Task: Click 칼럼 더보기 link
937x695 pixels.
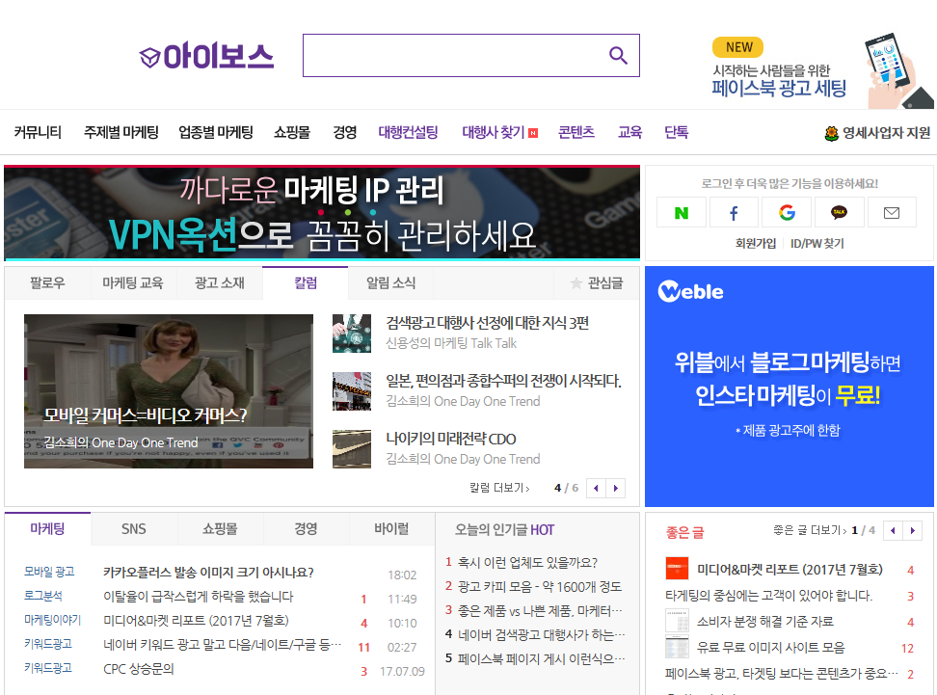Action: (499, 488)
